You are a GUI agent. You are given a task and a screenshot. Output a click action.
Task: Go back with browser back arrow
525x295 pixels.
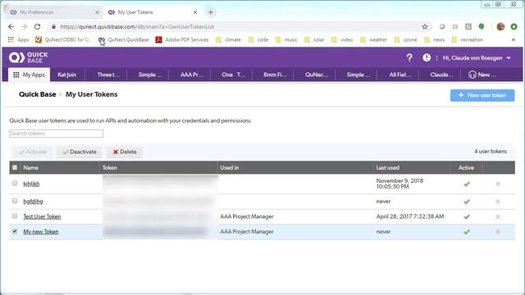coord(11,26)
